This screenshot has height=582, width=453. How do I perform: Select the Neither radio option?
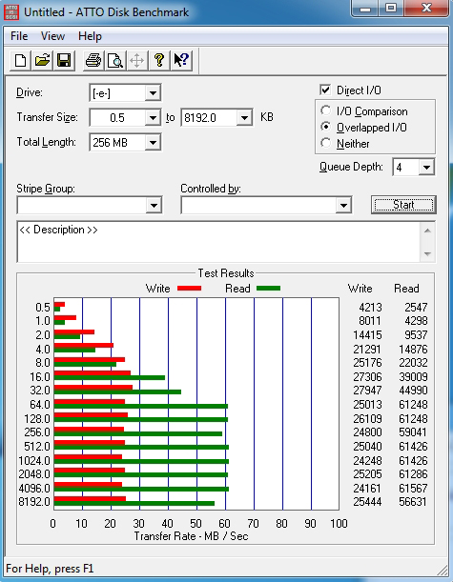(x=325, y=143)
